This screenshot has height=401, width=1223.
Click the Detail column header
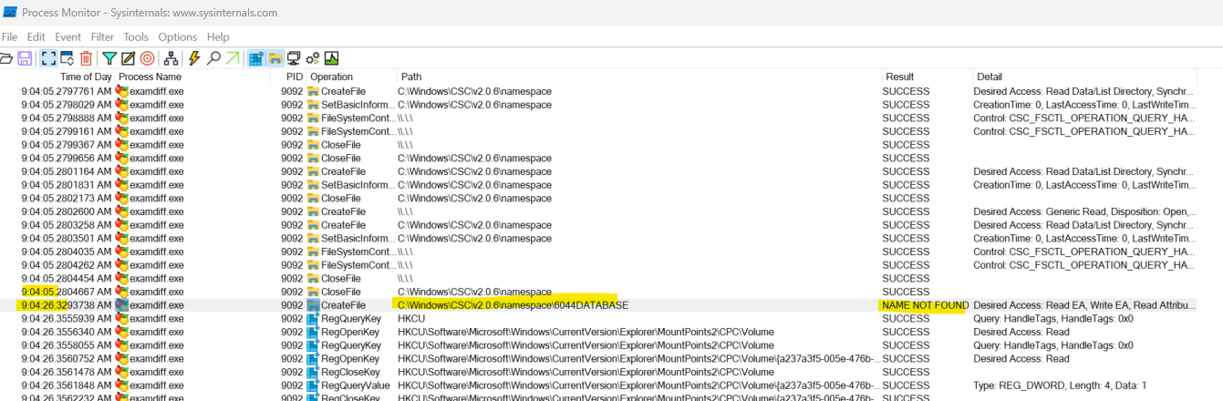pos(990,77)
